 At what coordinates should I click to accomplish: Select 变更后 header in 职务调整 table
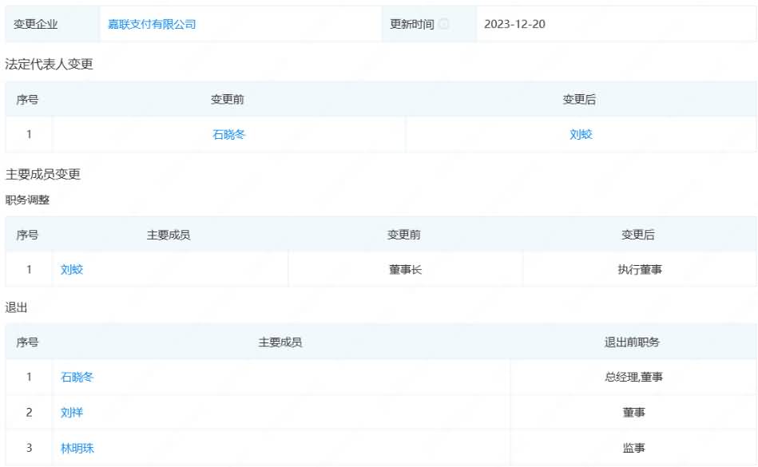tap(637, 235)
